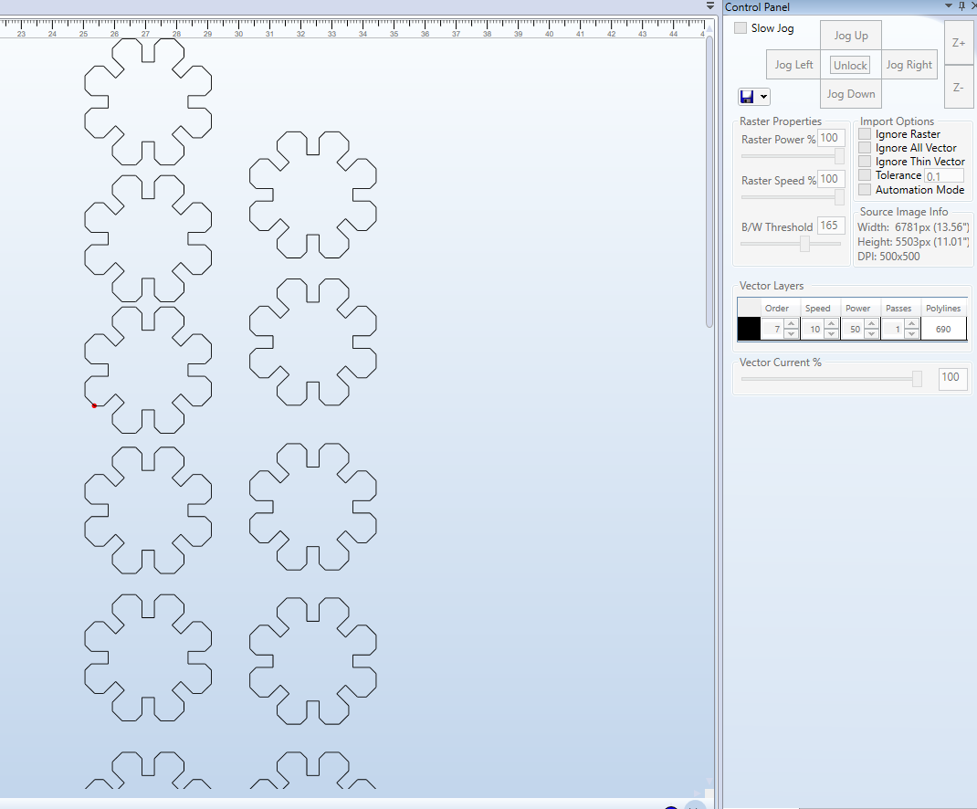Screen dimensions: 977x809
Task: Click the Order column header
Action: pyautogui.click(x=776, y=308)
